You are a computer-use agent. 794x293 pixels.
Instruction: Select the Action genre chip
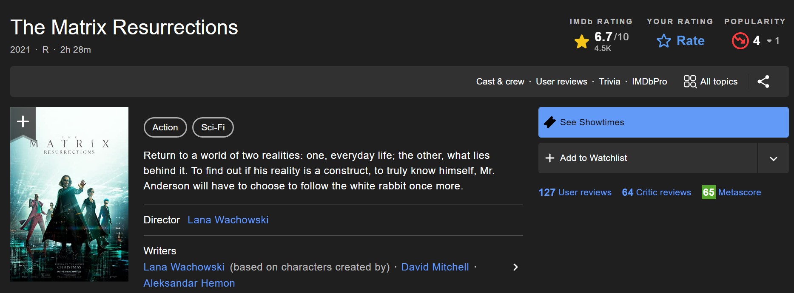[x=165, y=127]
